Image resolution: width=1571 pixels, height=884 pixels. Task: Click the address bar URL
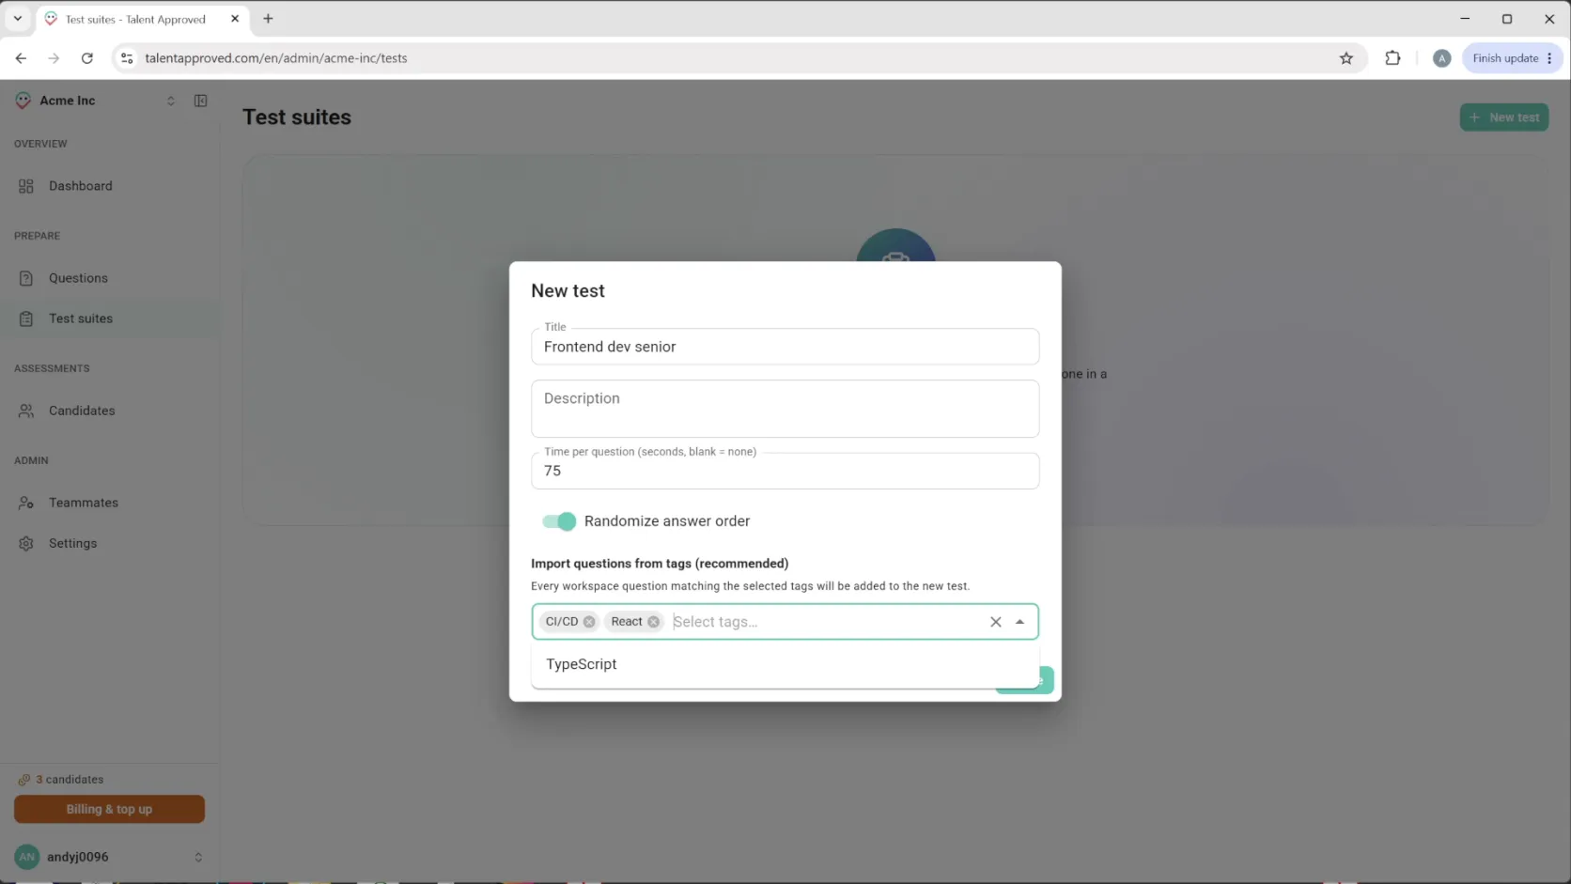point(276,58)
